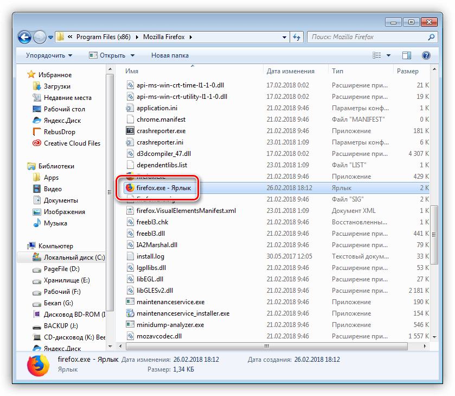Image resolution: width=455 pixels, height=396 pixels.
Task: Select firefox.exe - Ярлык shortcut icon
Action: (x=130, y=188)
